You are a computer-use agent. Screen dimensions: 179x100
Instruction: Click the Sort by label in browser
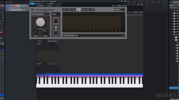172,5
